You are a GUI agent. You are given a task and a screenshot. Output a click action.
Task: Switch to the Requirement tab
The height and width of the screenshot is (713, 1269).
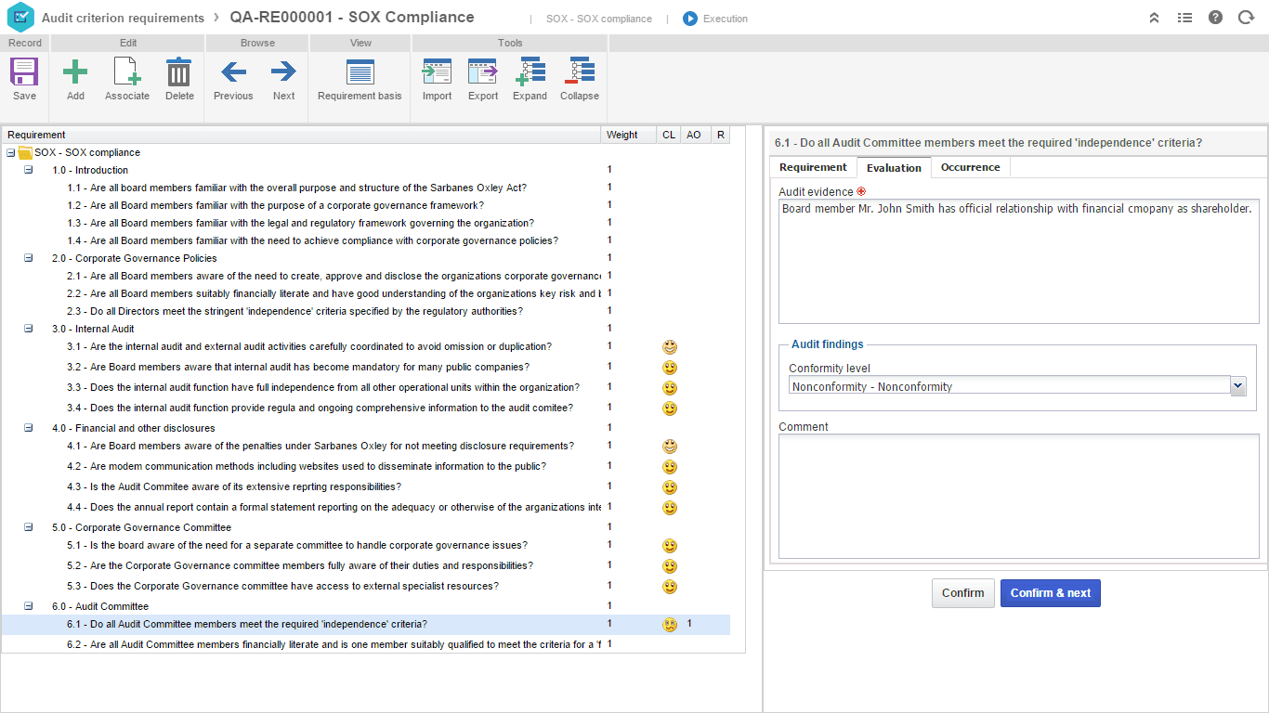click(813, 167)
